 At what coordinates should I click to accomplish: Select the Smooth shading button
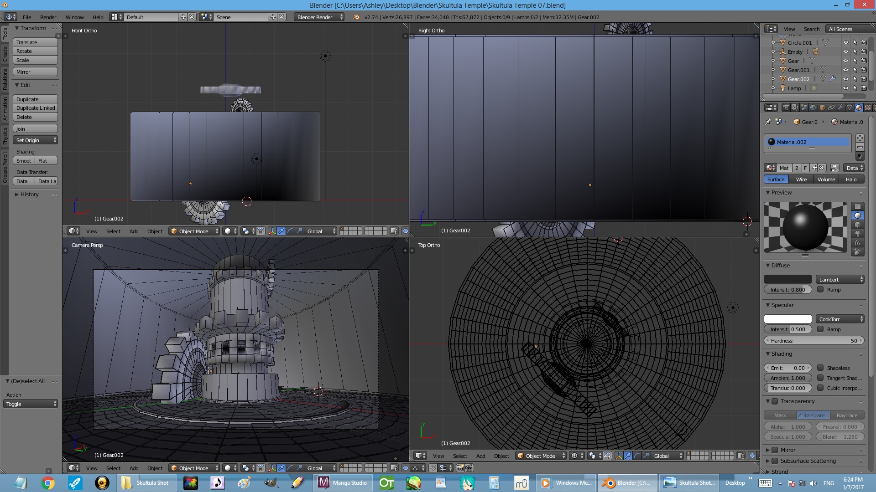coord(23,160)
